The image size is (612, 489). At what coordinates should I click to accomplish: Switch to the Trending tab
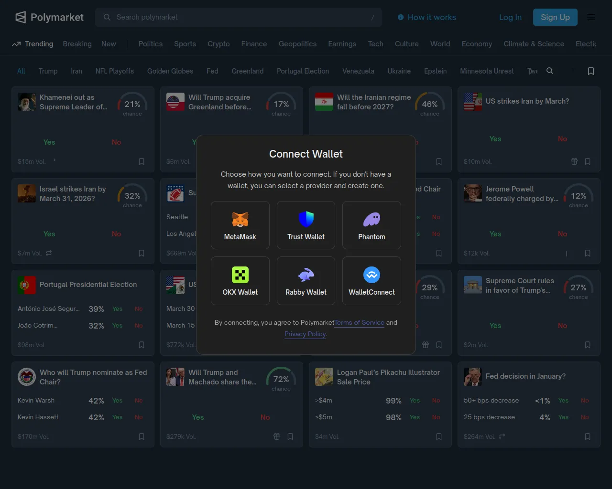point(33,44)
